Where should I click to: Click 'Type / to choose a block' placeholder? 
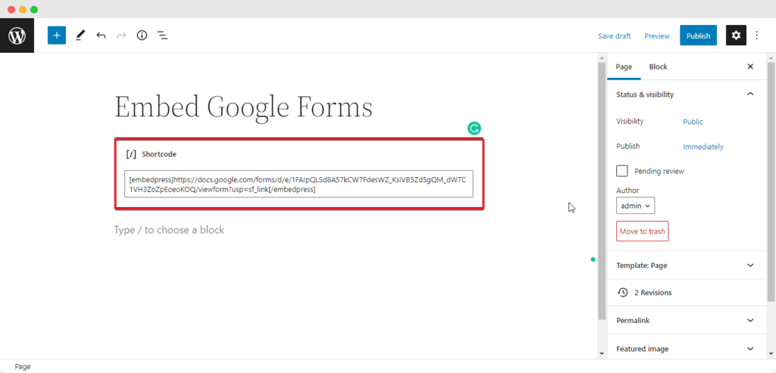pos(169,230)
